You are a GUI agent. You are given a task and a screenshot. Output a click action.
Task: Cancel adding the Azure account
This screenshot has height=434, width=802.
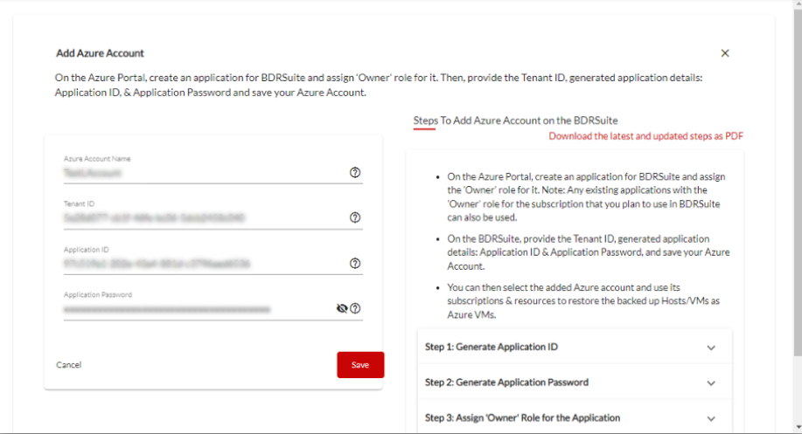coord(68,364)
